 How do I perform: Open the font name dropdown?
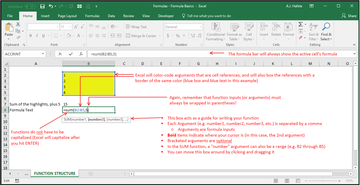58,27
